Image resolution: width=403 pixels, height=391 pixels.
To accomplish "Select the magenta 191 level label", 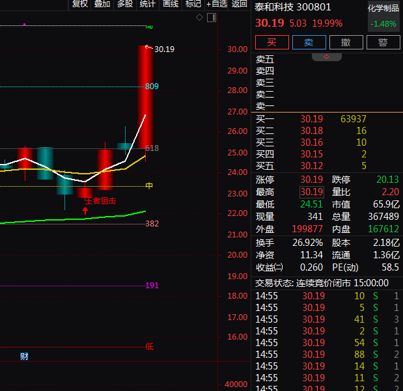I will point(152,286).
